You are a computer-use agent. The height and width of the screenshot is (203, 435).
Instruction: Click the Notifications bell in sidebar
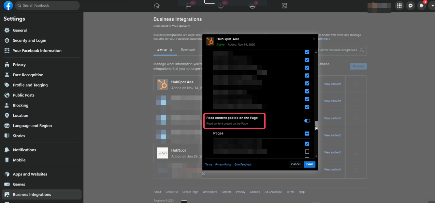point(7,150)
